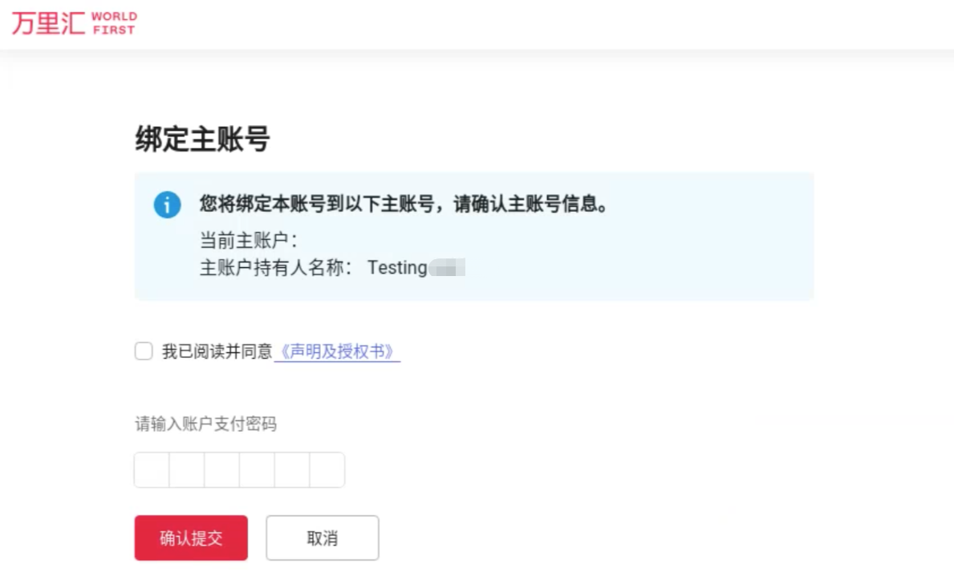This screenshot has width=954, height=581.
Task: Cancel binding with the 取消 button
Action: [x=322, y=538]
